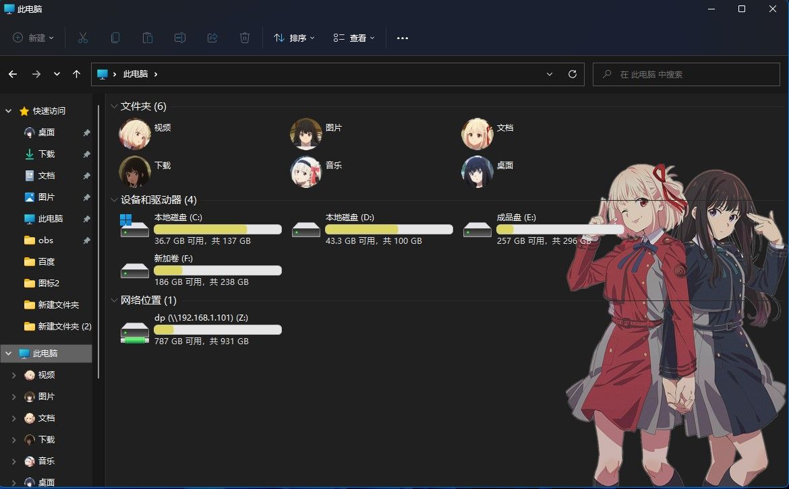Screen dimensions: 789x489
Task: Open the obs folder in sidebar
Action: [45, 240]
